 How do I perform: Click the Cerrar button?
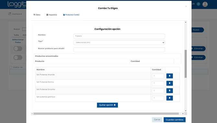[x=157, y=120]
